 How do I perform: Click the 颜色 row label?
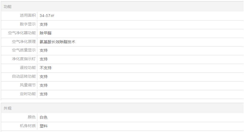32,117
